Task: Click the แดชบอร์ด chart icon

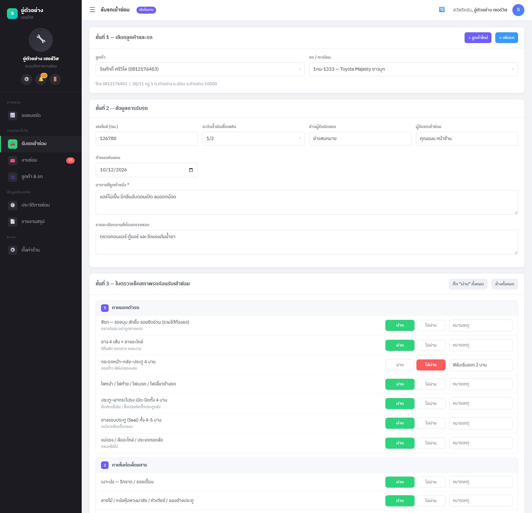Action: [13, 115]
